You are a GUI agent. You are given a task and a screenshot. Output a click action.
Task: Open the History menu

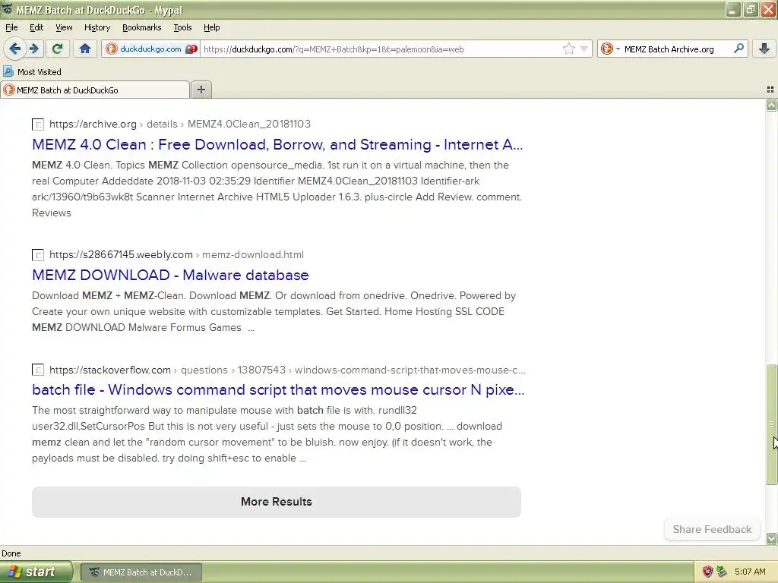[96, 27]
